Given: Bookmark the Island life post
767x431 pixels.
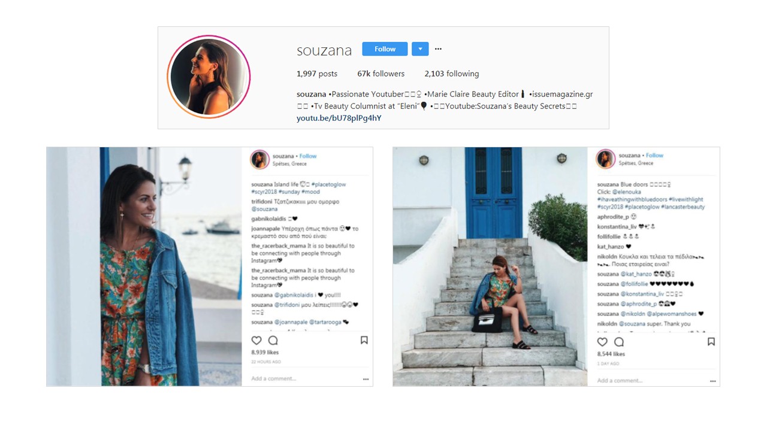Looking at the screenshot, I should click(x=364, y=340).
